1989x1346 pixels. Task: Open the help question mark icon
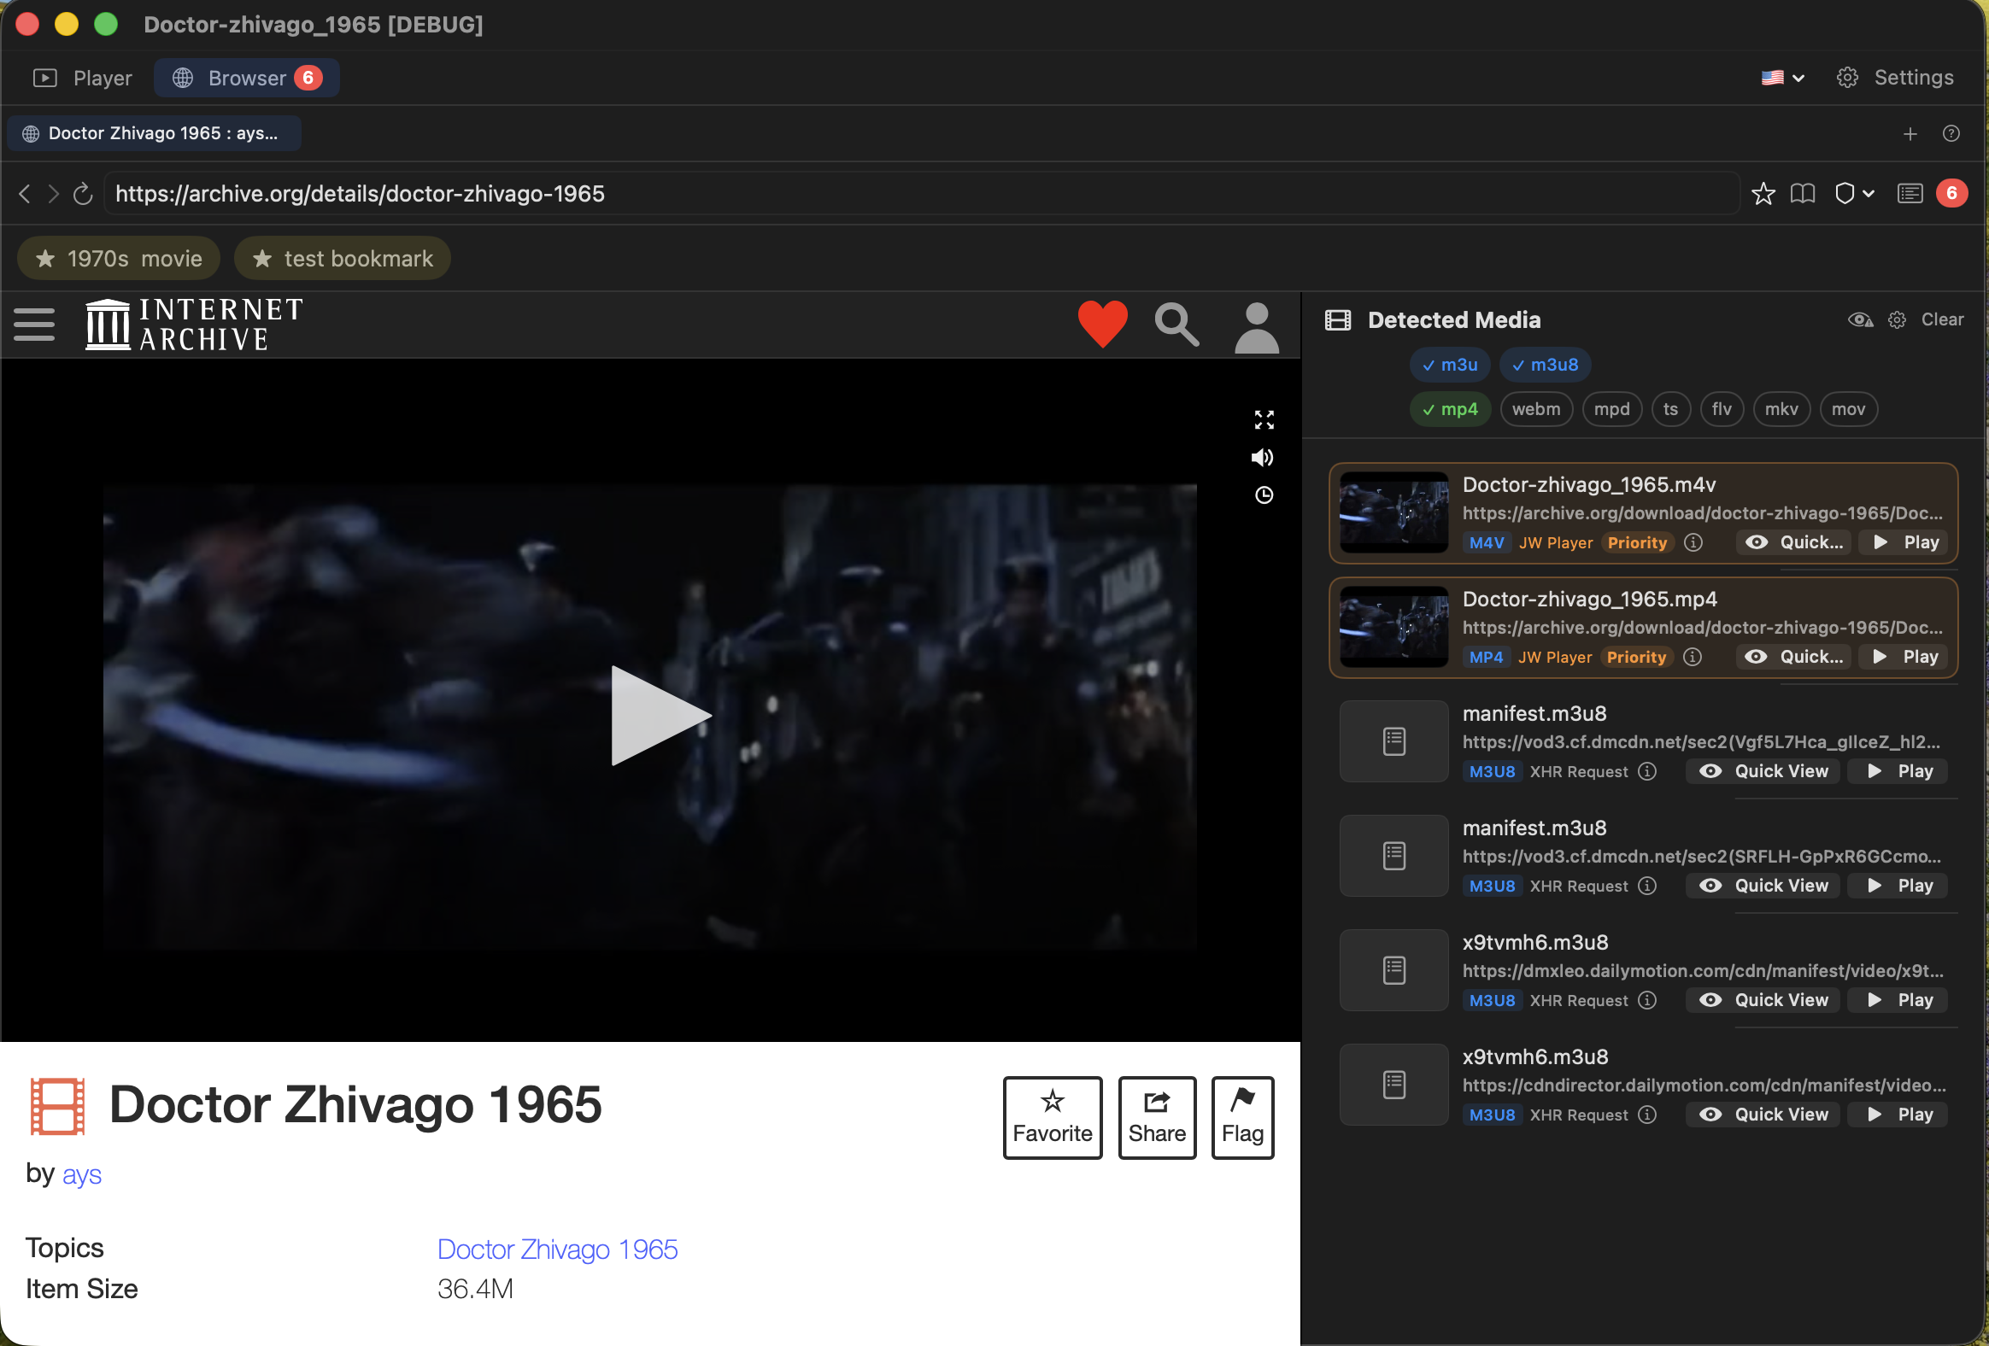1951,133
